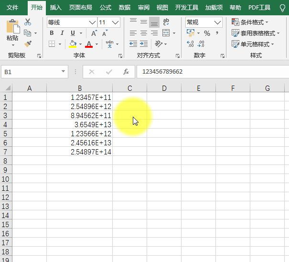Open 剪贴板 clipboard dialog launcher
The width and height of the screenshot is (289, 262).
click(x=39, y=56)
